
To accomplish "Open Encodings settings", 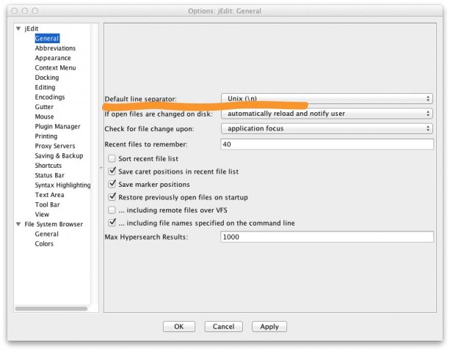I will (50, 97).
